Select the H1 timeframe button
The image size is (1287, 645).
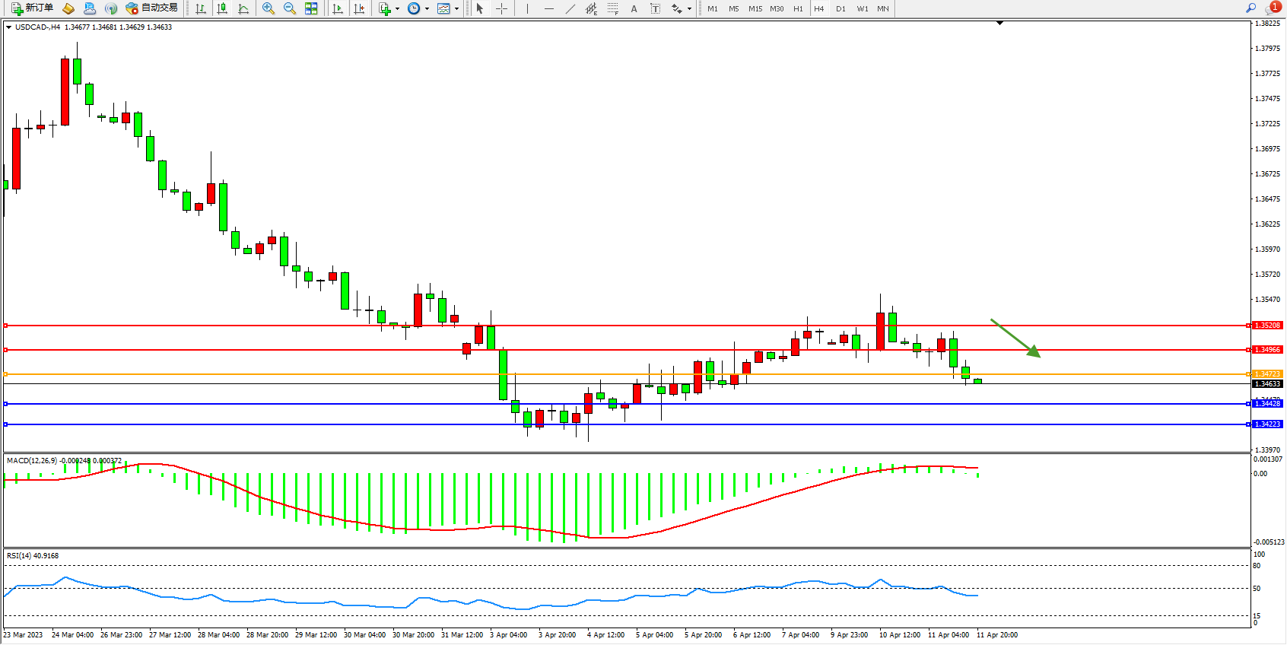[x=798, y=8]
